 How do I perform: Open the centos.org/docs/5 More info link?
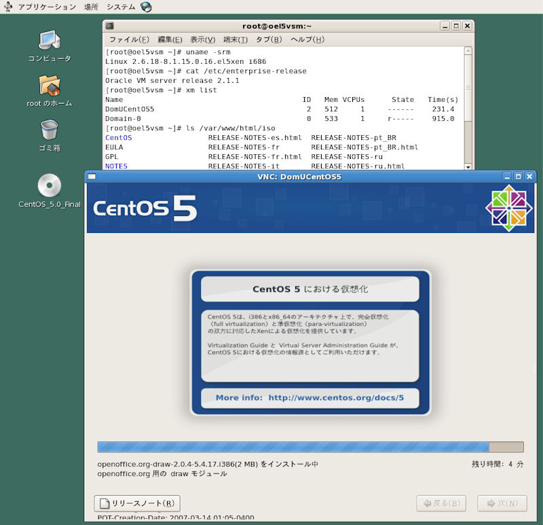point(336,397)
